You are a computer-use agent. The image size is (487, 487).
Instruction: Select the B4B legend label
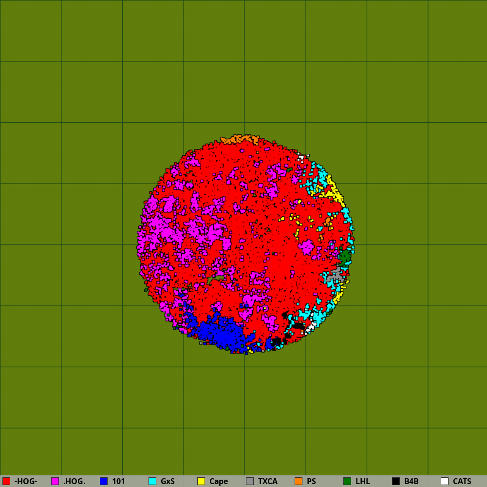[x=411, y=482]
